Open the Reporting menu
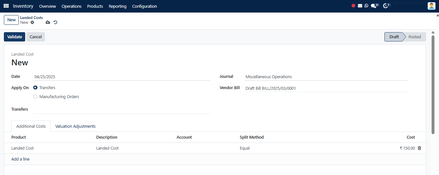439x175 pixels. tap(117, 6)
